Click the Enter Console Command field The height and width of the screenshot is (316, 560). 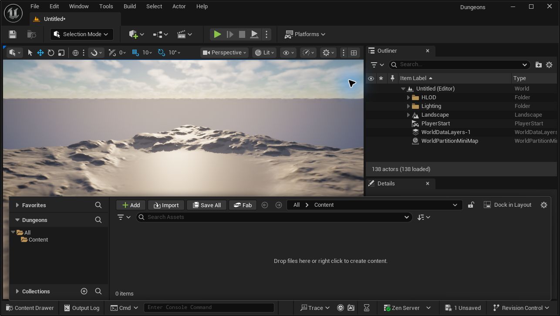[x=209, y=308]
